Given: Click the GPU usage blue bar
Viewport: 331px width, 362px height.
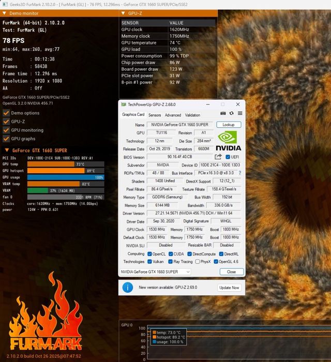Looking at the screenshot, I should 66,177.
